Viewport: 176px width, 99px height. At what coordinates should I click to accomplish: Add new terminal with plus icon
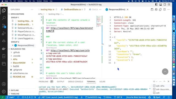pyautogui.click(x=154, y=81)
